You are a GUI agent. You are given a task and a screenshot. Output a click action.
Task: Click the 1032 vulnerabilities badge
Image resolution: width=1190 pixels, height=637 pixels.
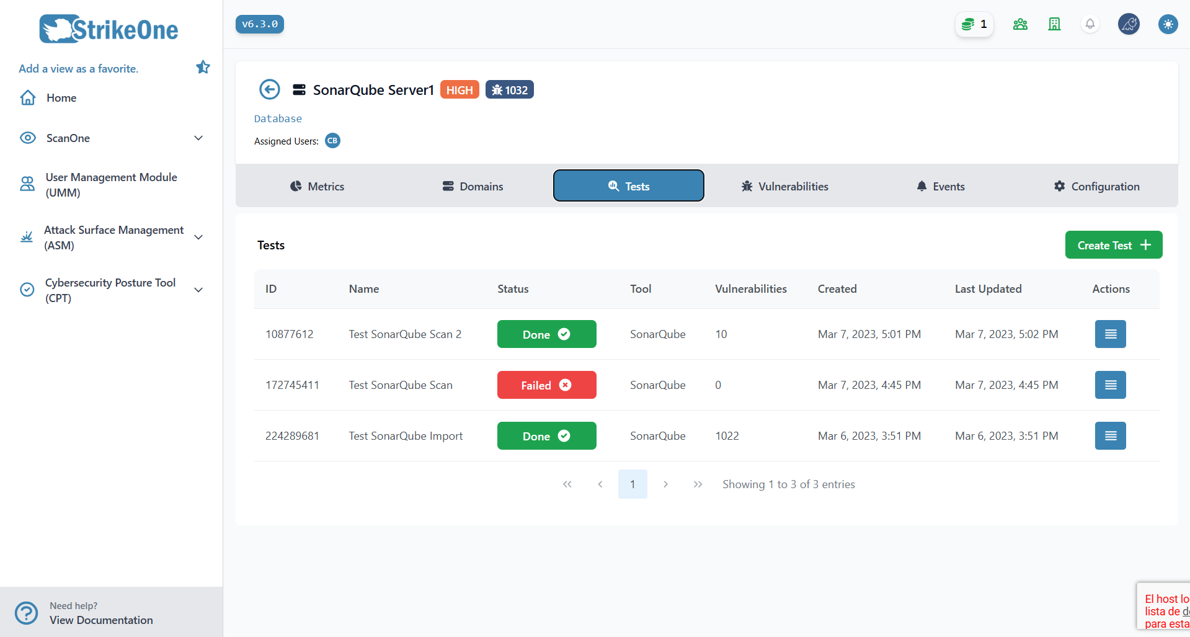tap(509, 90)
